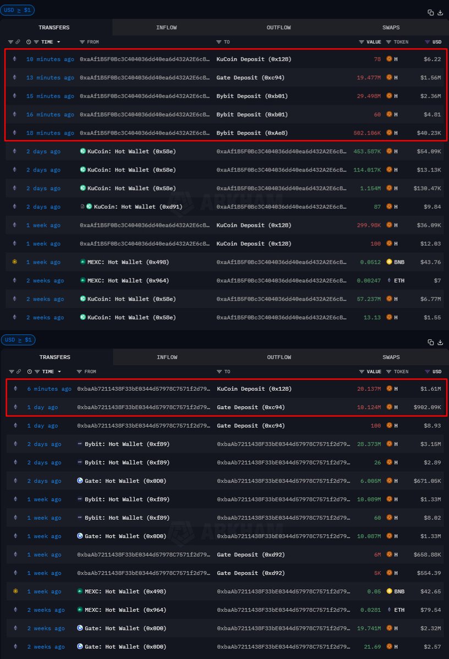The height and width of the screenshot is (659, 449).
Task: Click the TOKEN filter icon in lower panel
Action: click(x=388, y=372)
